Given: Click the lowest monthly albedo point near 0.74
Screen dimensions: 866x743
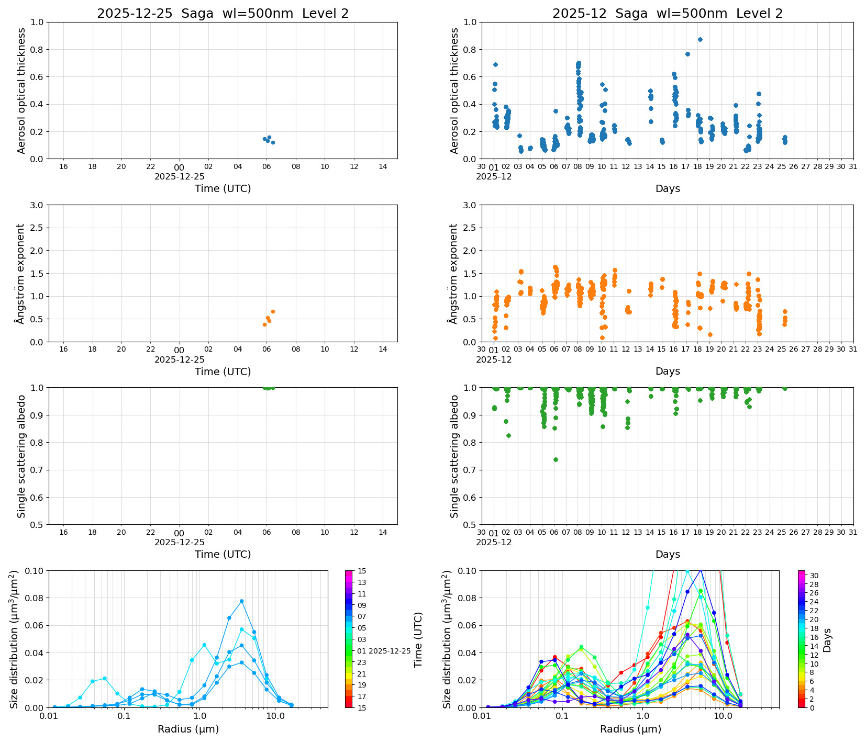Looking at the screenshot, I should click(x=556, y=459).
